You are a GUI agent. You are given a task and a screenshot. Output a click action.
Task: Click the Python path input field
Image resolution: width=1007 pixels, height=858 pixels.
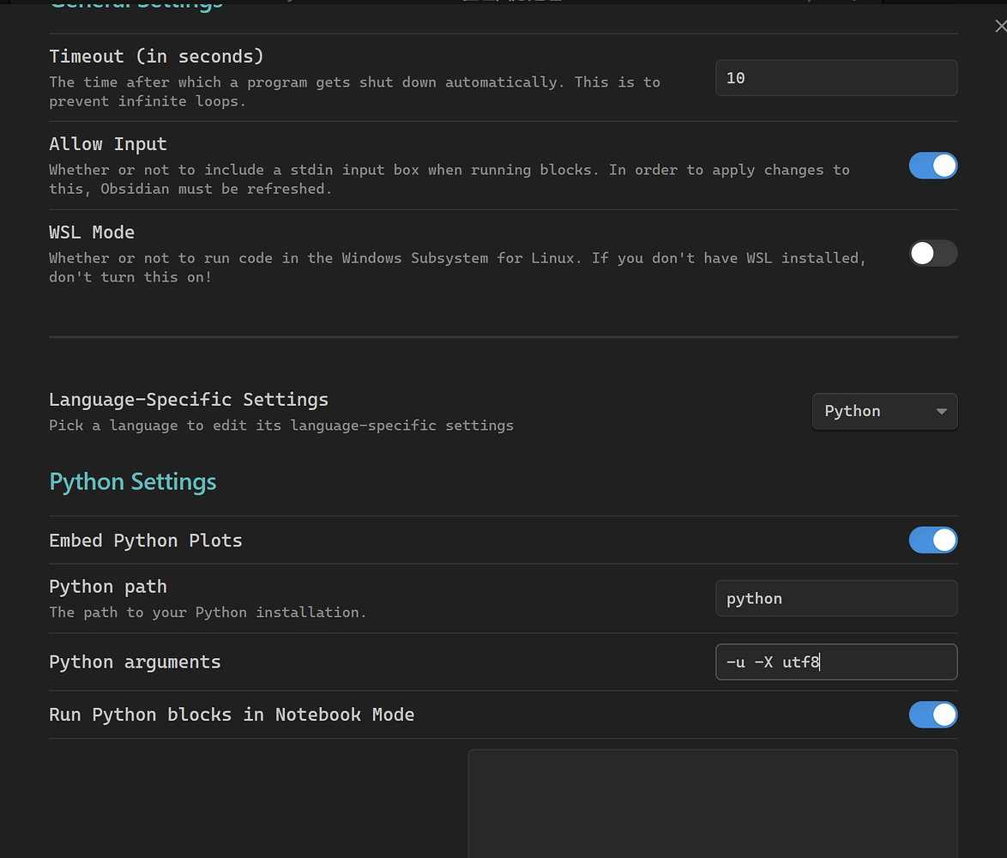coord(836,599)
